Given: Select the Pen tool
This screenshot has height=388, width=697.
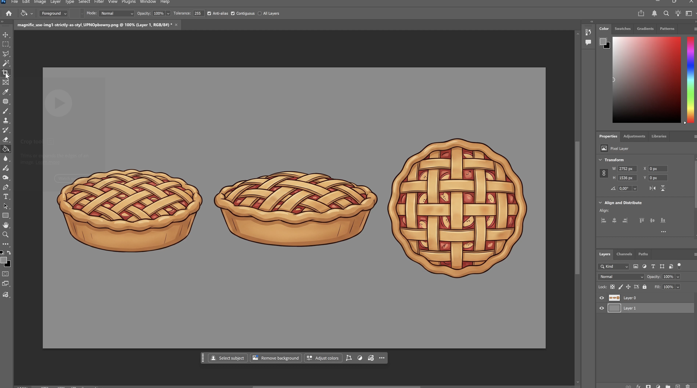Looking at the screenshot, I should (x=6, y=187).
